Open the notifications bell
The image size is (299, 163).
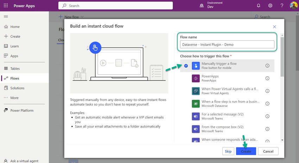click(x=259, y=6)
